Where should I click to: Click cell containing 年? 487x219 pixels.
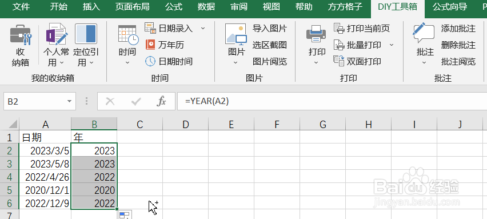coord(94,137)
